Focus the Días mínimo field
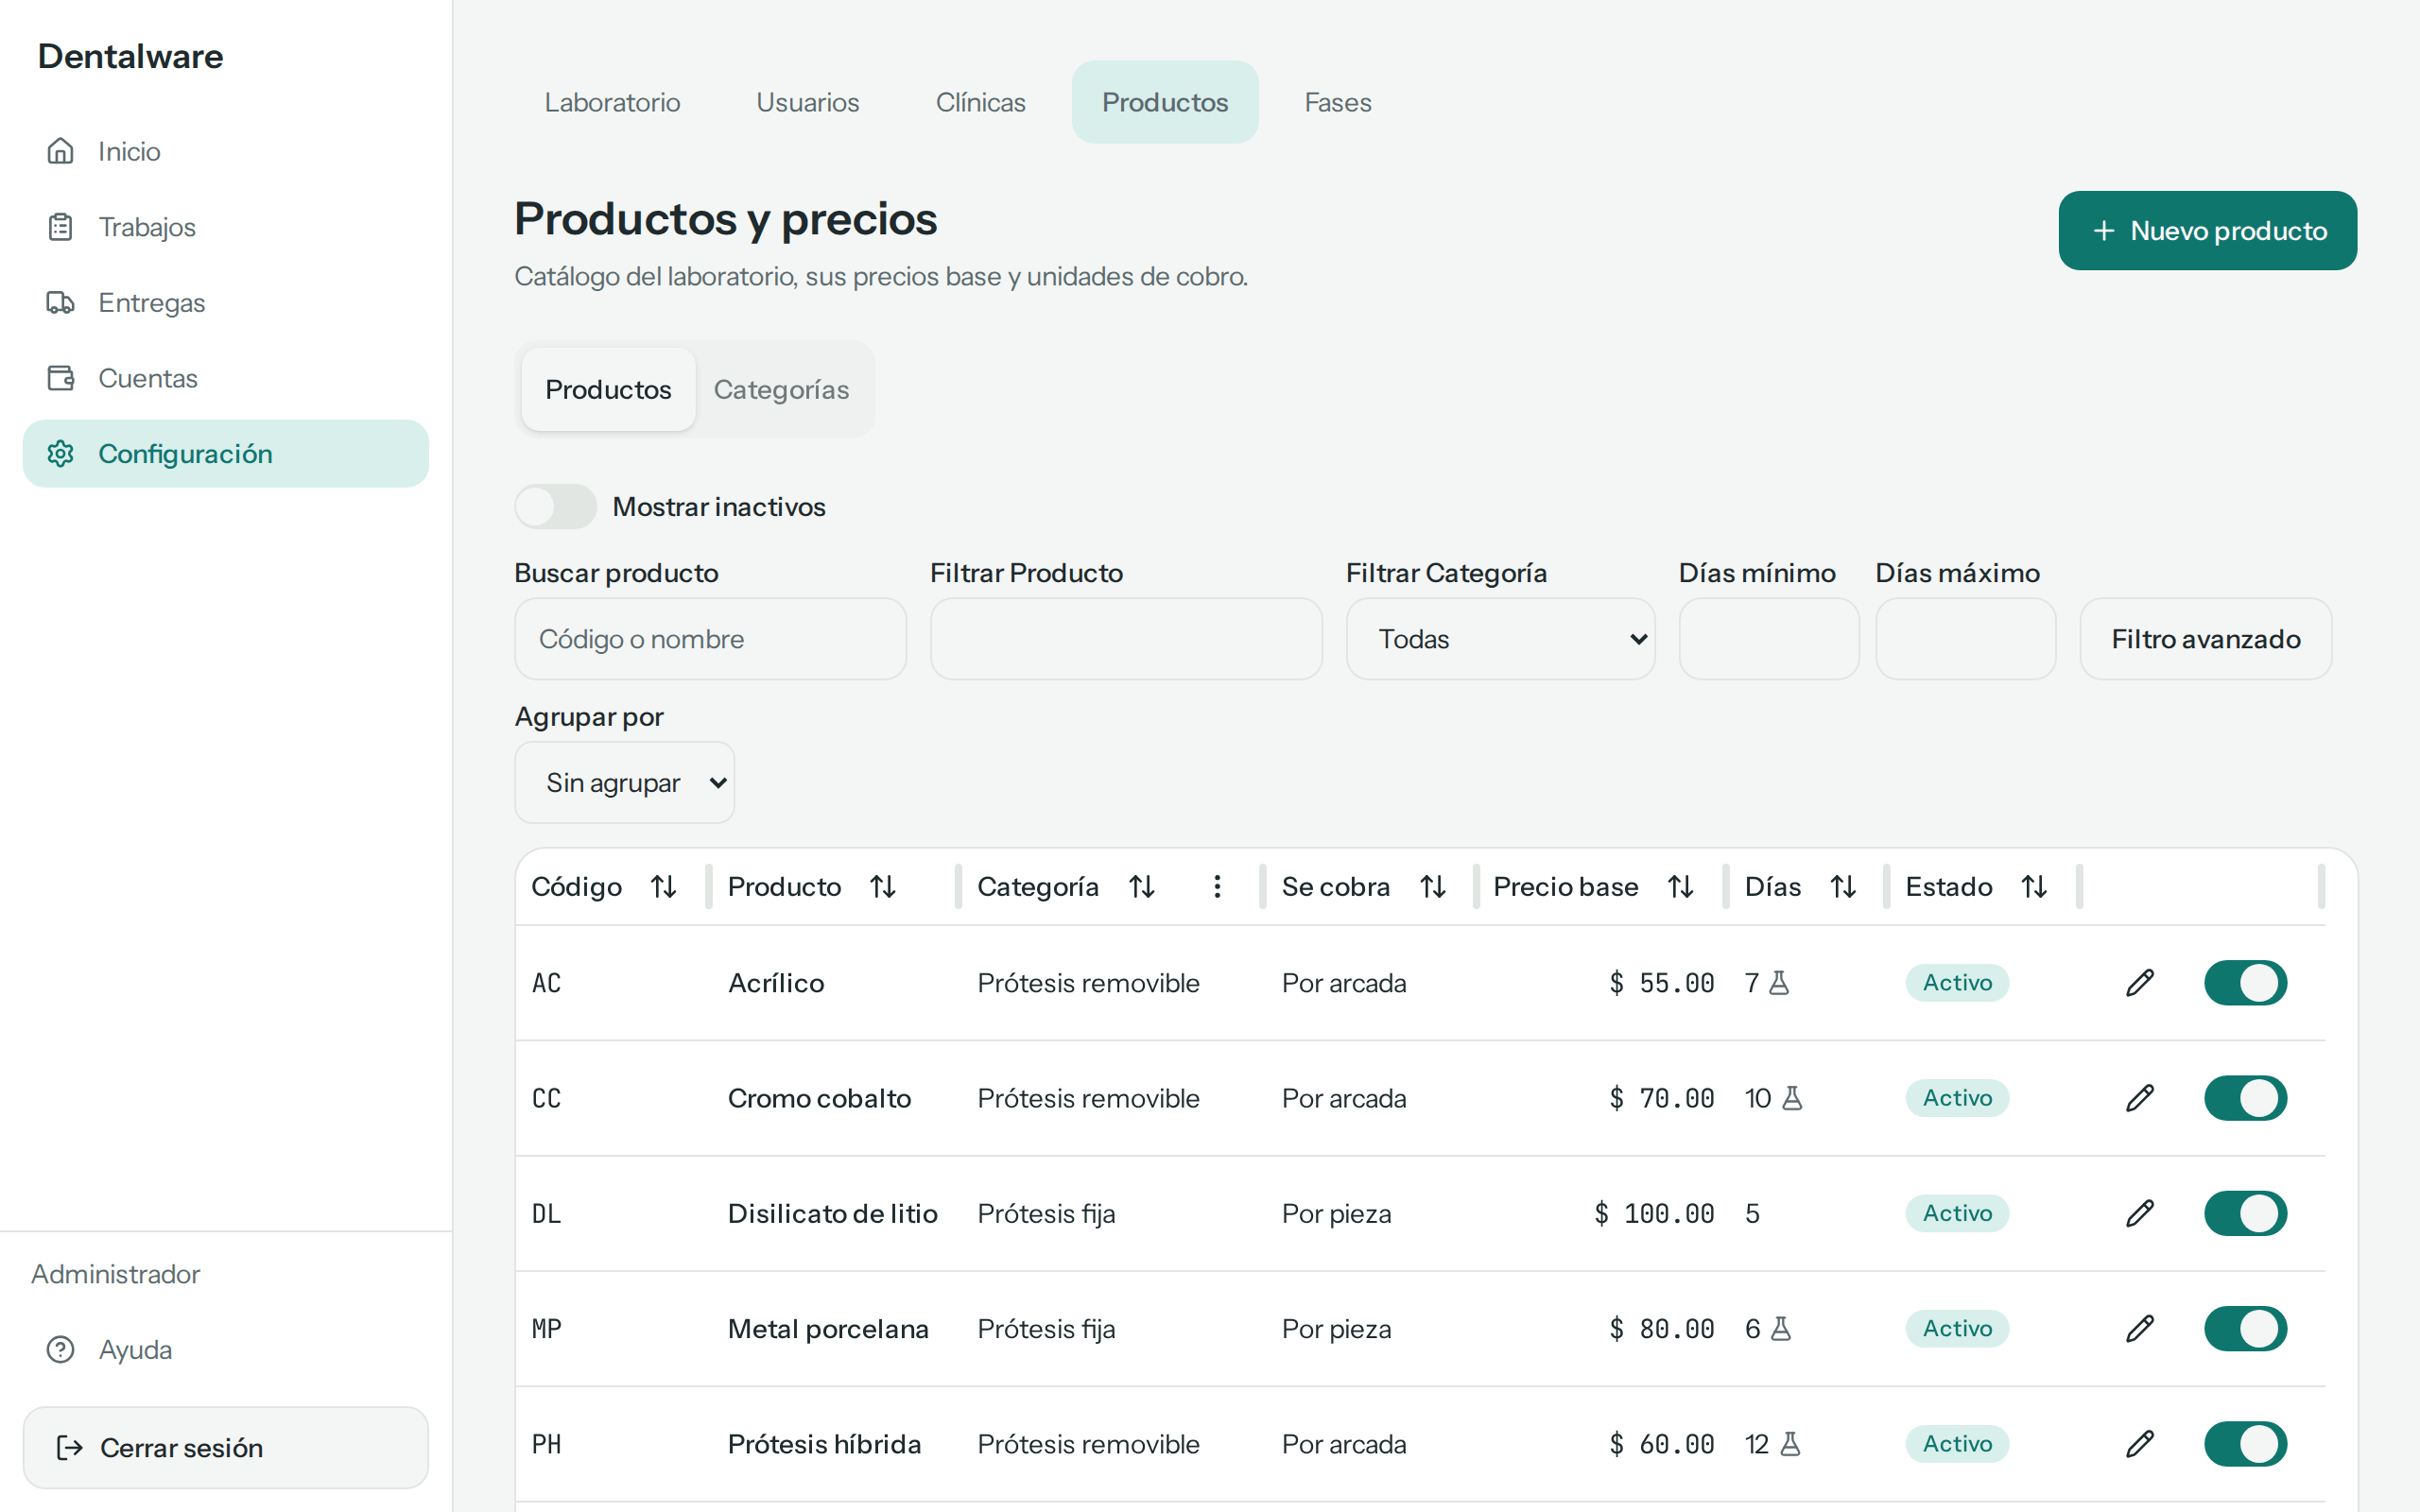This screenshot has width=2420, height=1512. click(x=1768, y=639)
